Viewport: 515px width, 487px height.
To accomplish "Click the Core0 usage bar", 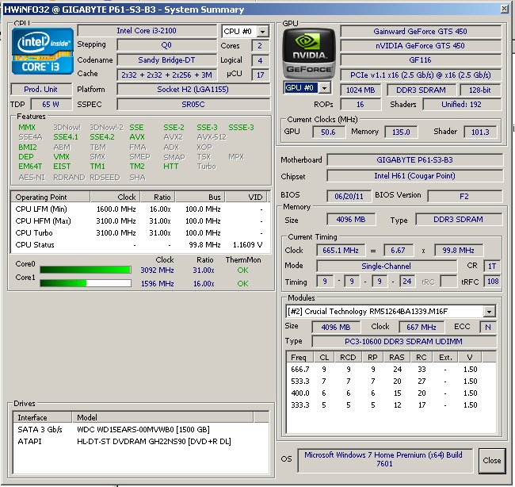I will point(86,270).
